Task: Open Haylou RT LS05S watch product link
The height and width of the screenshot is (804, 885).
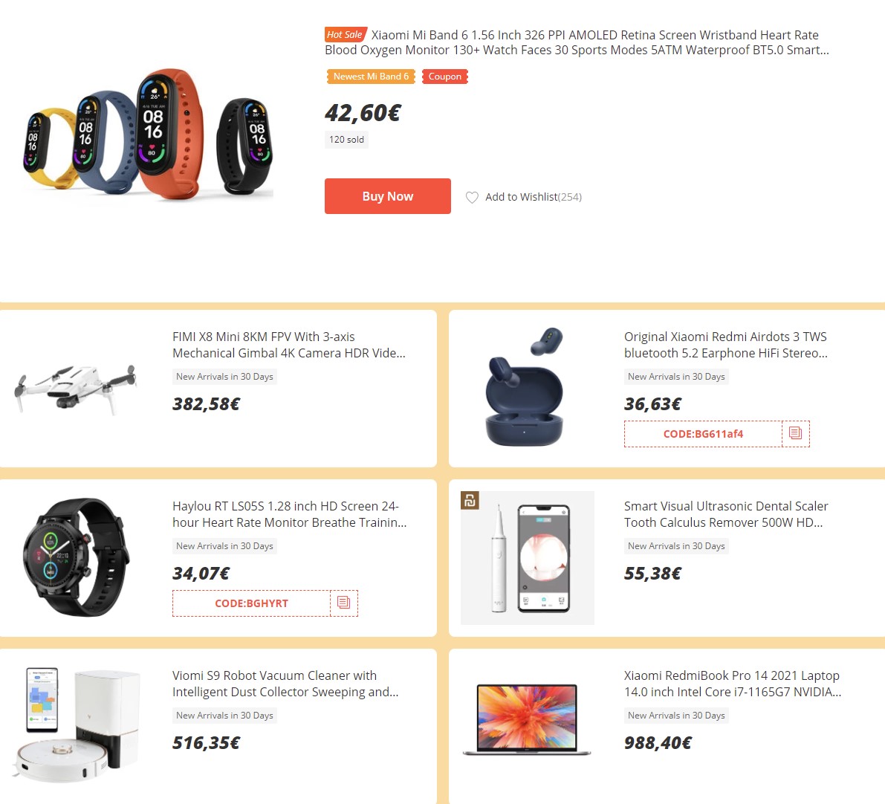Action: point(290,514)
